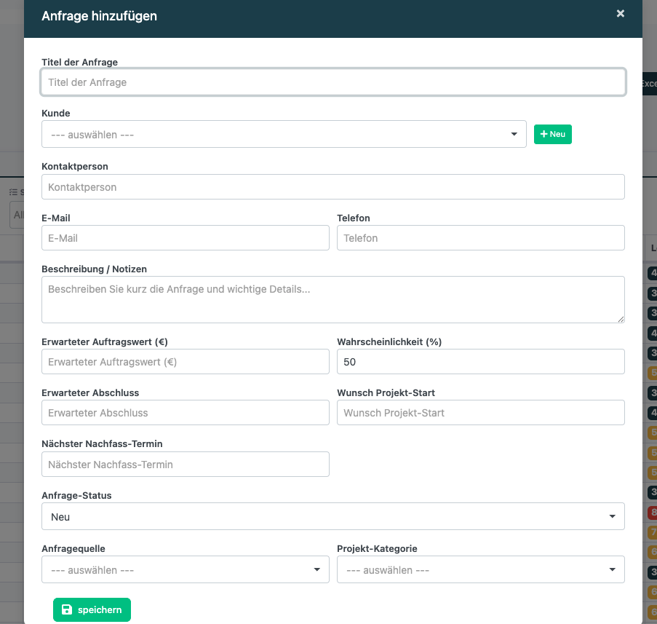Click the Kunde label
657x624 pixels.
click(x=56, y=114)
